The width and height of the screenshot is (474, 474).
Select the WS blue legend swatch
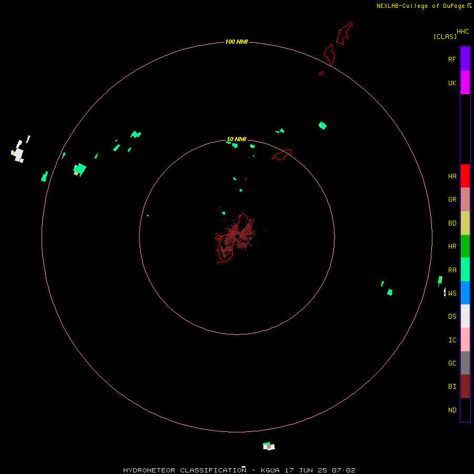click(465, 293)
